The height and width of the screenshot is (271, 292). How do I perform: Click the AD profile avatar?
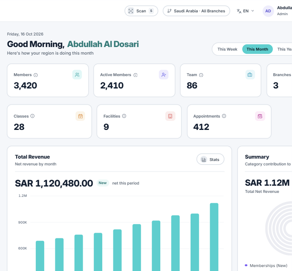(268, 11)
